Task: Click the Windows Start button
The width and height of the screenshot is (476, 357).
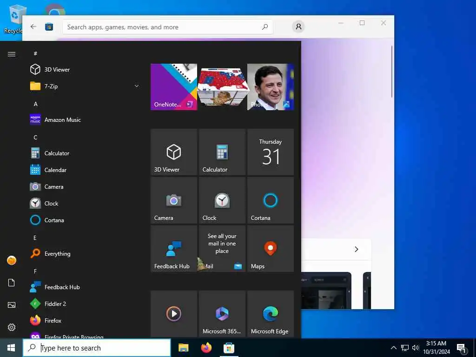Action: (x=11, y=348)
